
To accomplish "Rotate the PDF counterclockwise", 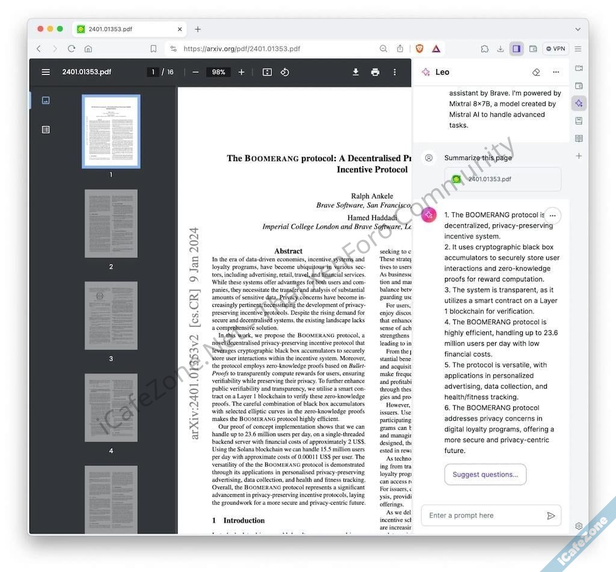I will pyautogui.click(x=285, y=72).
